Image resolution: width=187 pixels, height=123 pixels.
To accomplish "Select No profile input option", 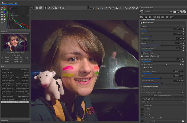I will [x=142, y=108].
